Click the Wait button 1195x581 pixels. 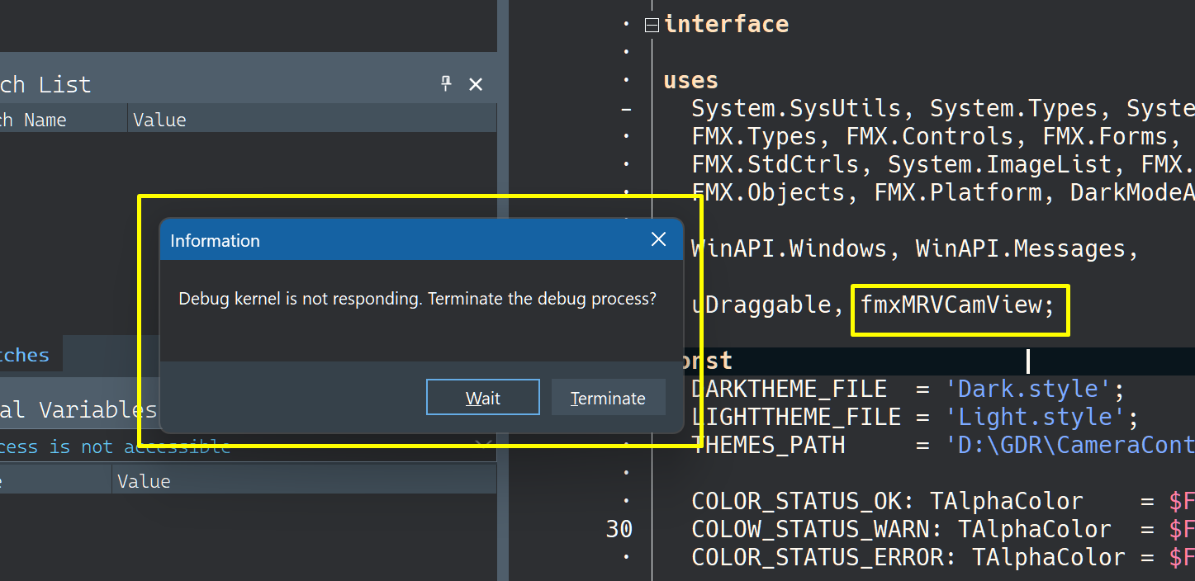click(x=482, y=398)
